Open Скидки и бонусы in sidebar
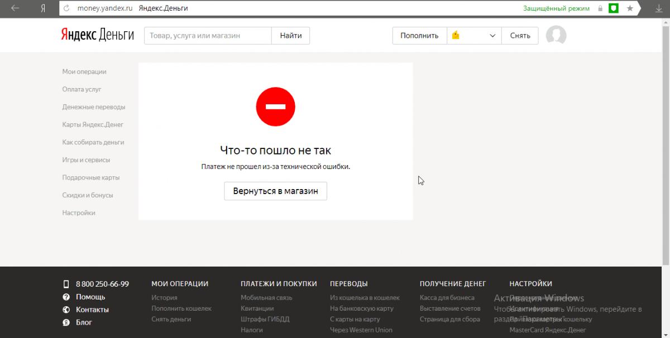The image size is (670, 338). click(88, 195)
